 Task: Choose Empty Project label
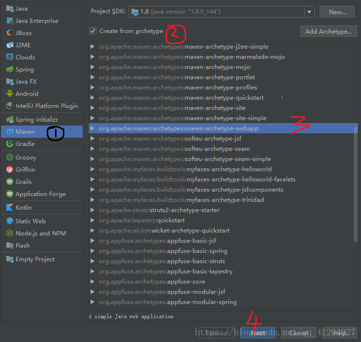pyautogui.click(x=35, y=259)
